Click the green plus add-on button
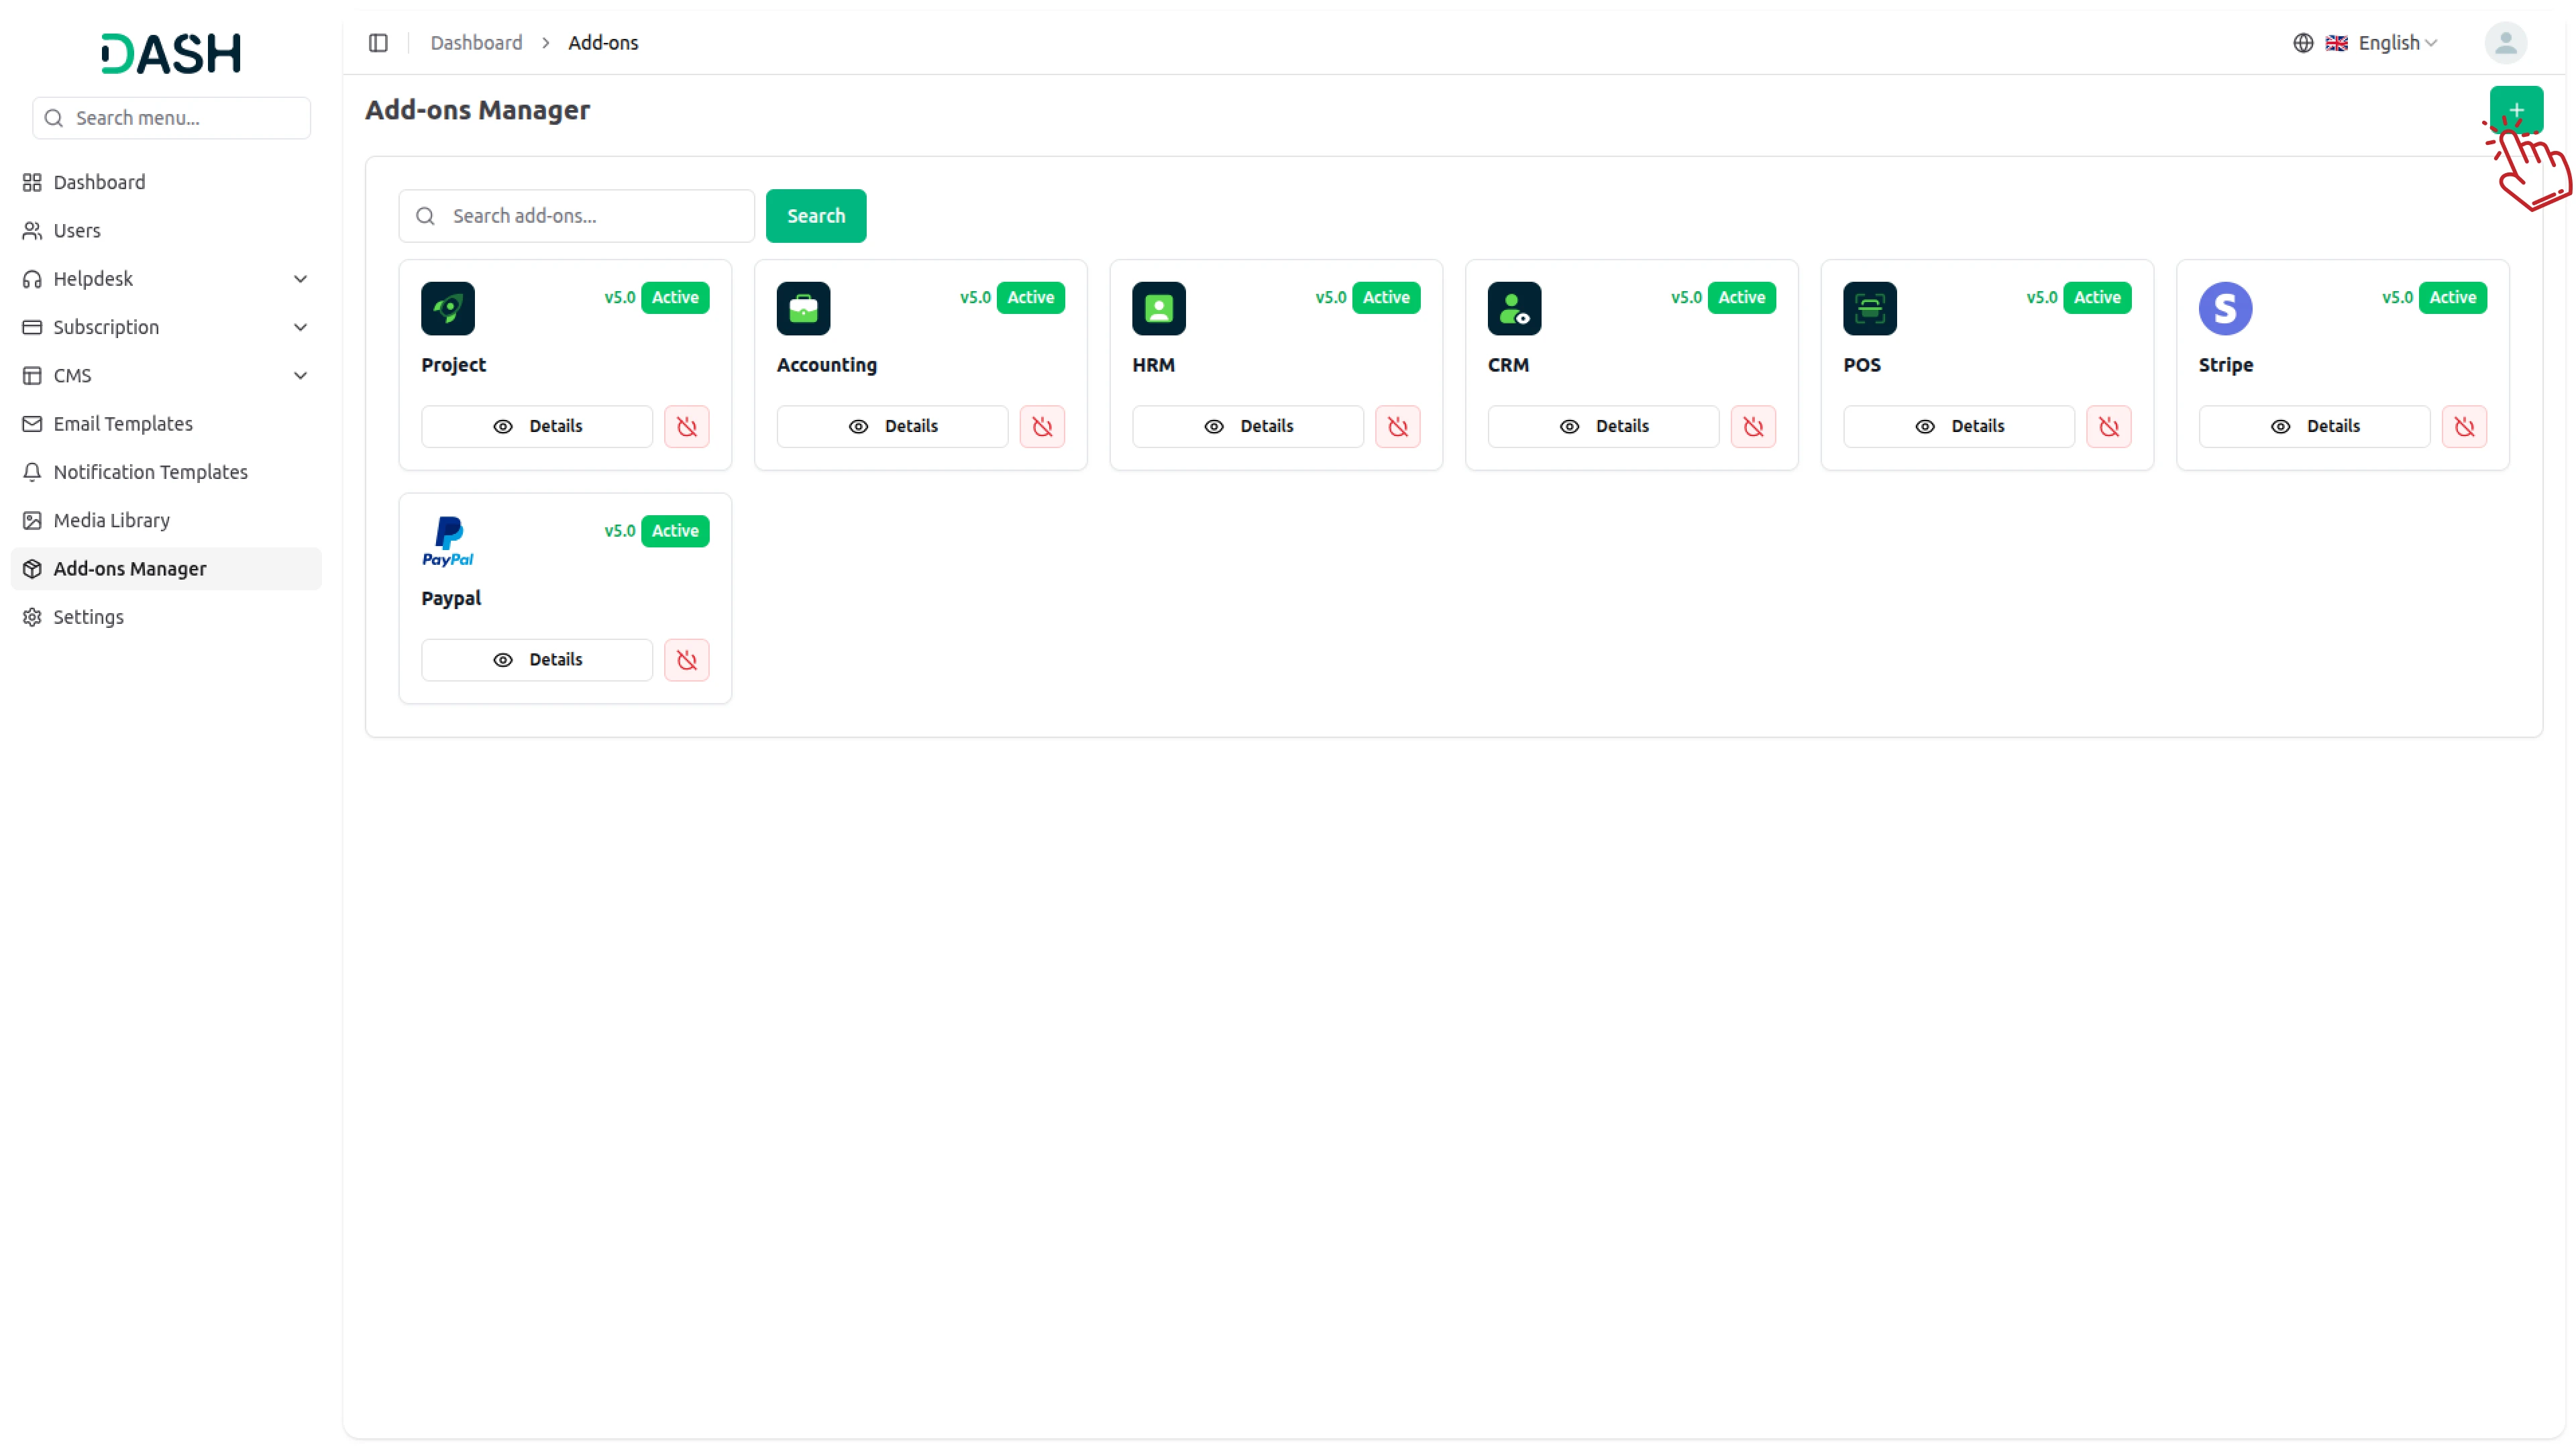This screenshot has width=2576, height=1449. click(x=2515, y=109)
